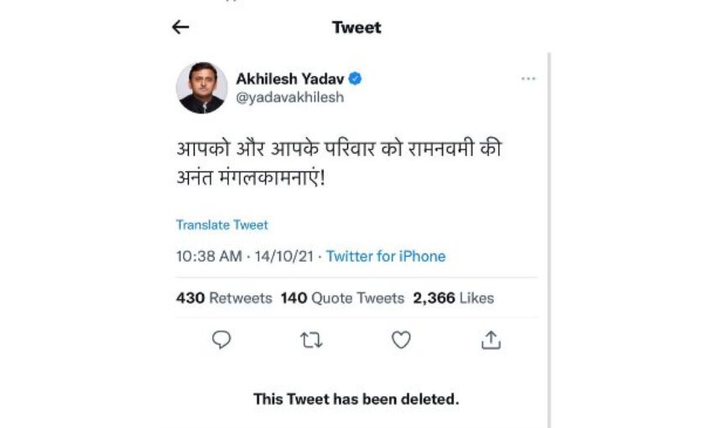Click the 'This Tweet has been deleted' notice
The image size is (713, 428).
coord(356,399)
